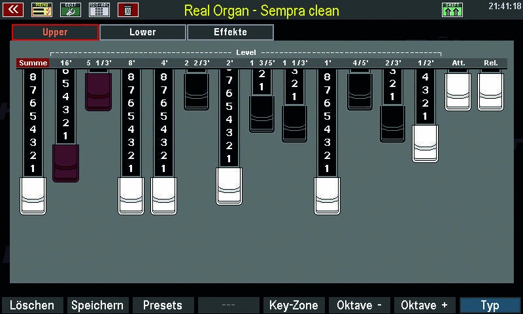Click the Real Organ - Sempra clean title

tap(261, 10)
